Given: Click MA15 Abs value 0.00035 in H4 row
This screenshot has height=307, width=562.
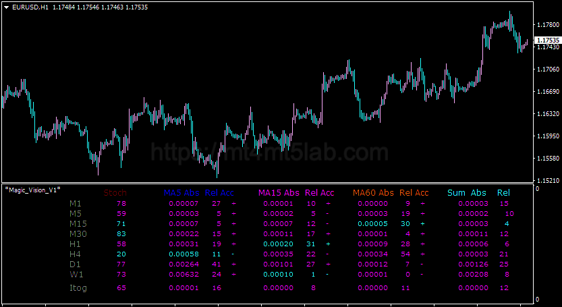Looking at the screenshot, I should 279,254.
